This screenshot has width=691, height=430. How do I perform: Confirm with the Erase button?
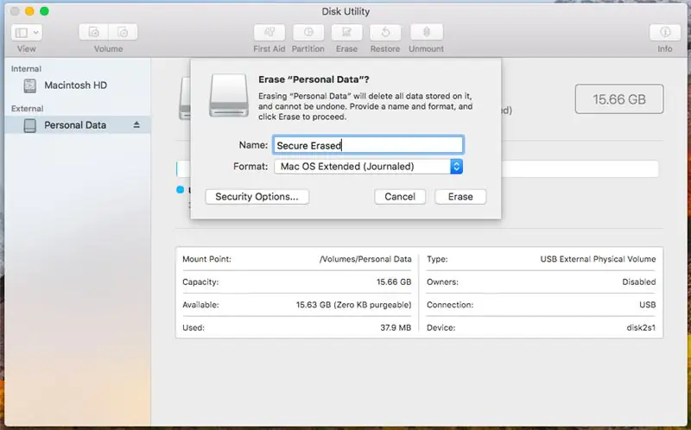(460, 197)
